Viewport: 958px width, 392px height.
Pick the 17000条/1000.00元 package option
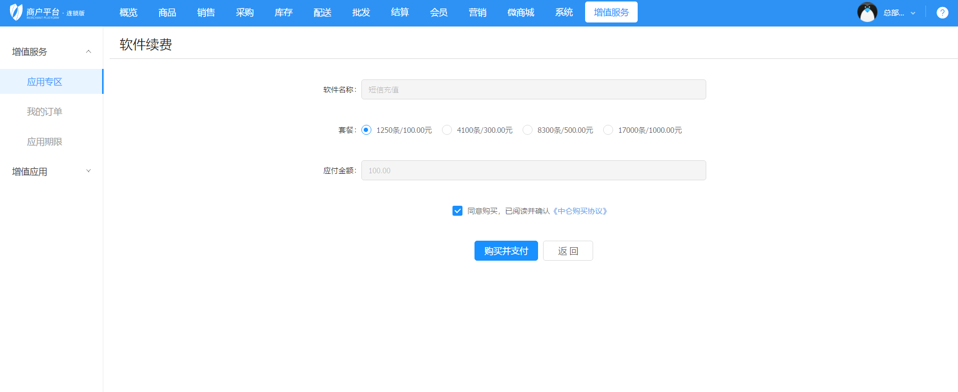(x=608, y=130)
